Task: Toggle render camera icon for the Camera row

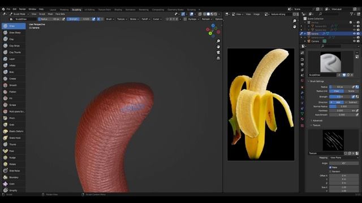Action: 358,41
